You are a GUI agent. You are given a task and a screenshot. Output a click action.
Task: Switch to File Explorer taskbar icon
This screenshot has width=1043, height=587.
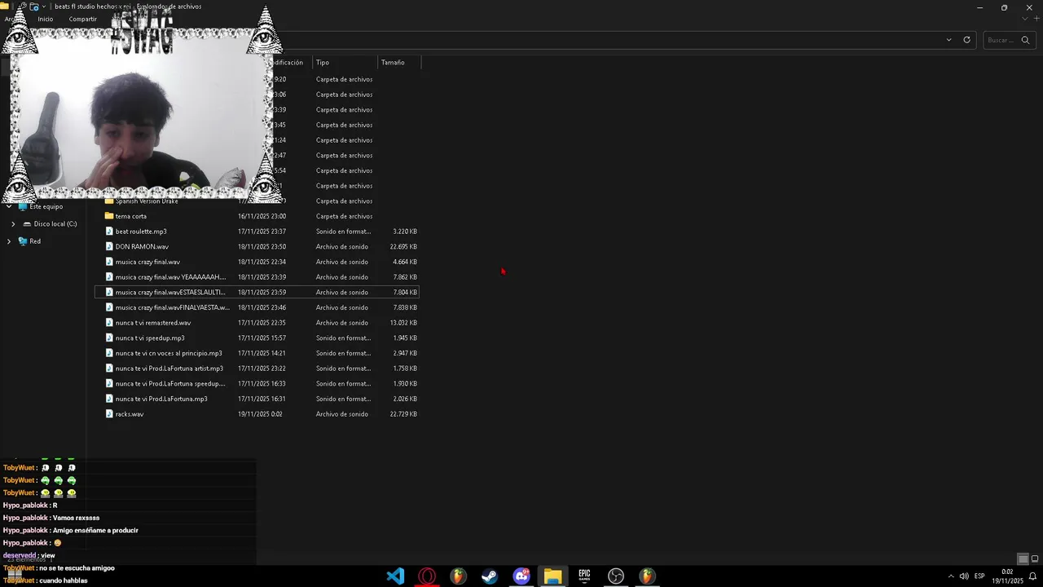pyautogui.click(x=552, y=576)
